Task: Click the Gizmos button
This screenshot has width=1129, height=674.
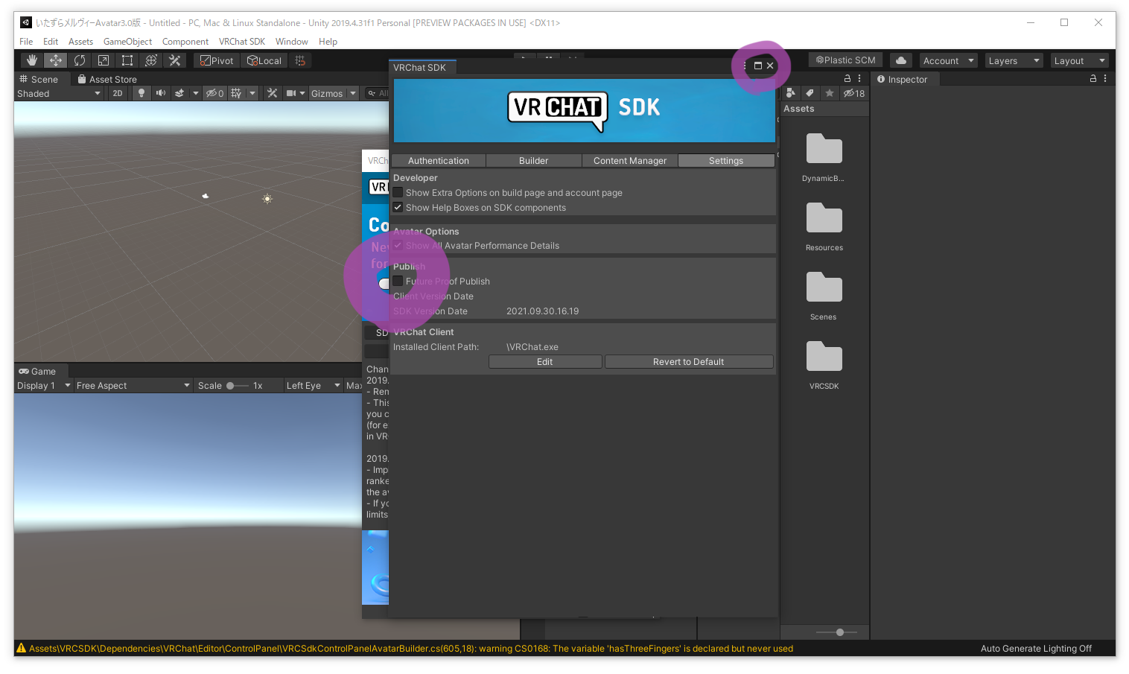Action: point(327,93)
